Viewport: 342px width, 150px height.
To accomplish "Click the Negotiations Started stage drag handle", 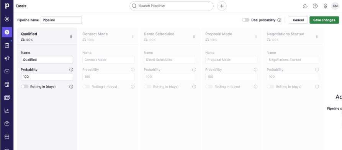I will click(317, 37).
